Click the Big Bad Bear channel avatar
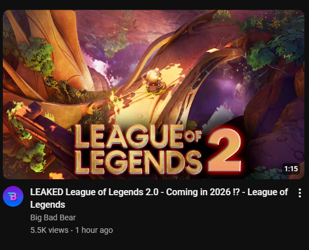This screenshot has height=250, width=309. tap(13, 196)
